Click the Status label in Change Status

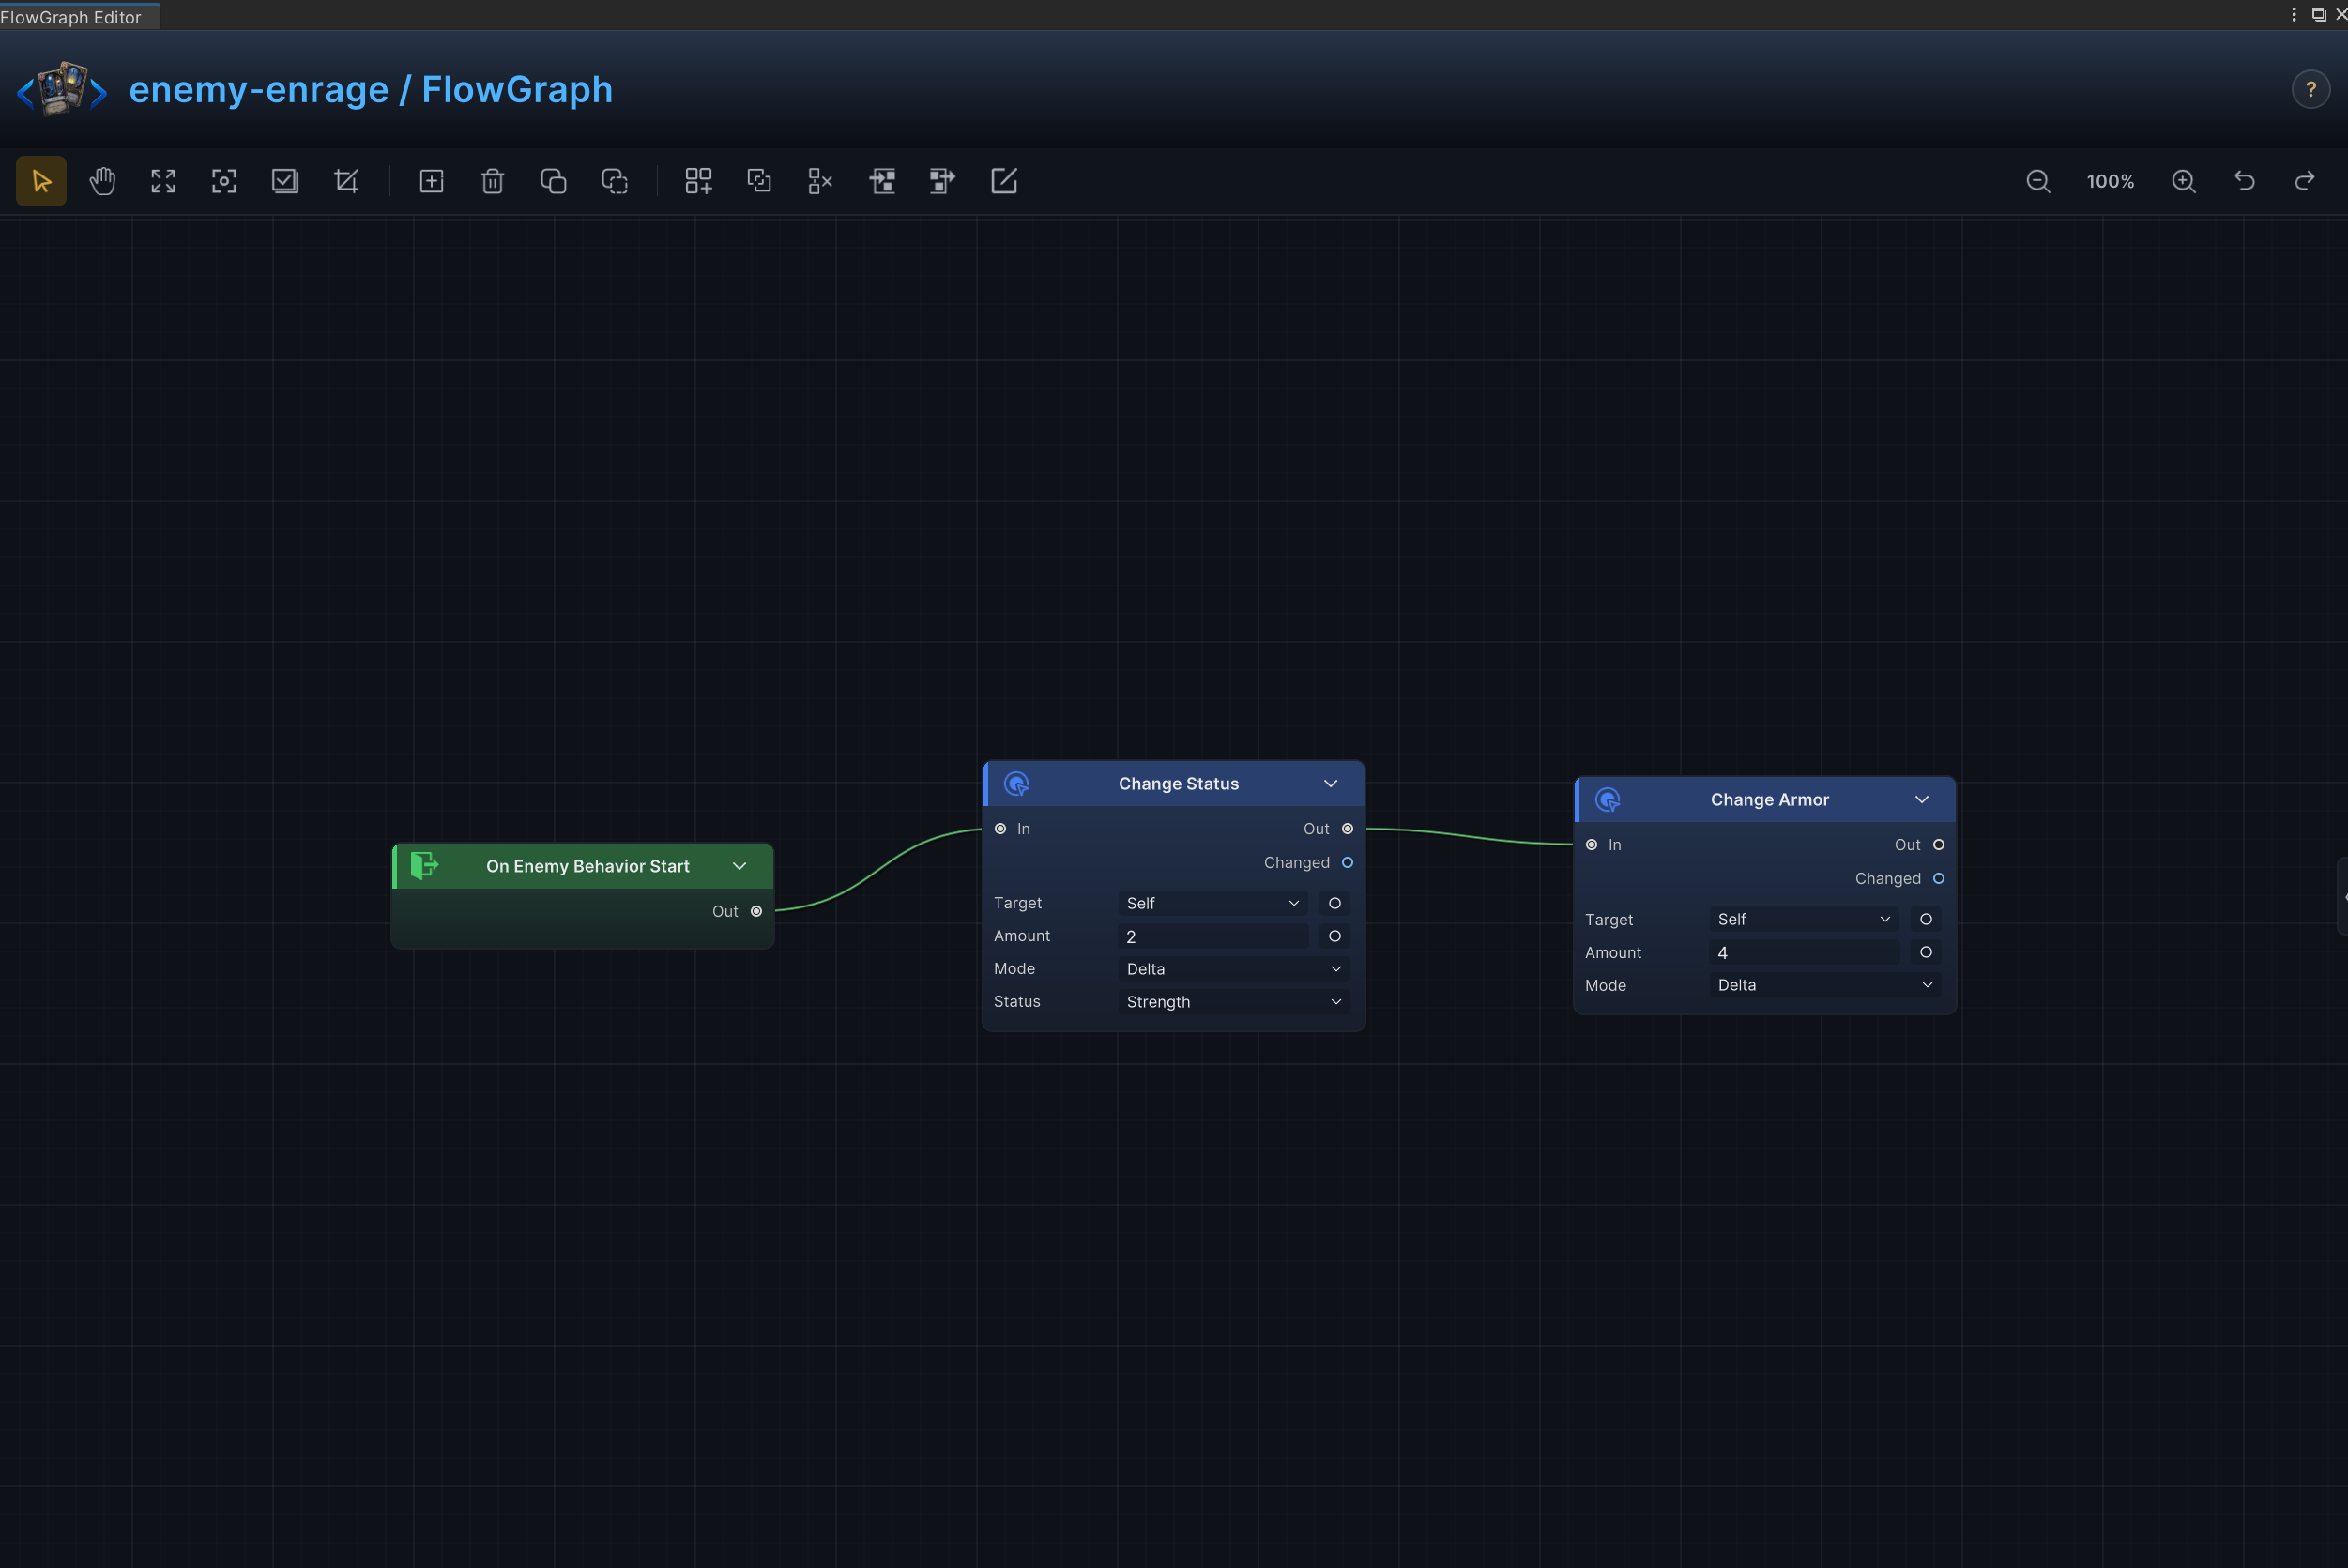tap(1017, 1002)
